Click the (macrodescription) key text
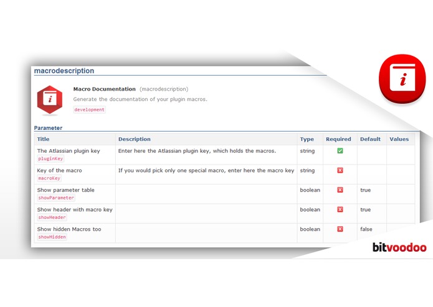 pyautogui.click(x=164, y=89)
